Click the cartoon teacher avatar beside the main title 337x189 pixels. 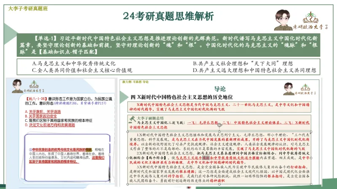(283, 20)
